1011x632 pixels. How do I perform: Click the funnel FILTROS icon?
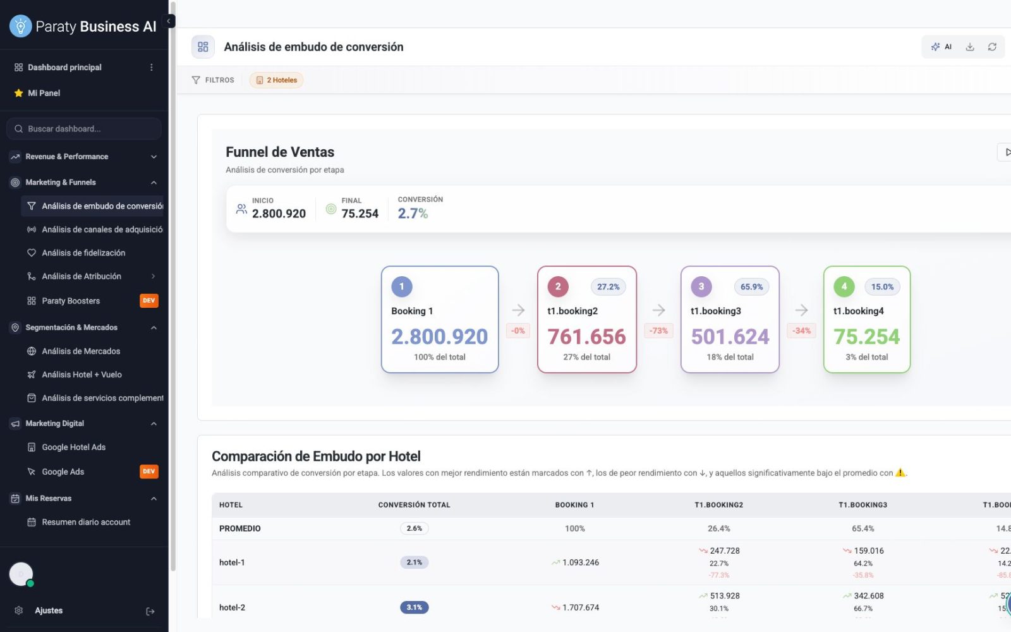pos(196,80)
